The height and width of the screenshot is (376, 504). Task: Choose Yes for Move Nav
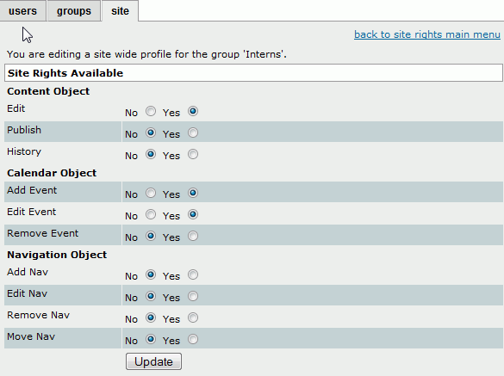[x=193, y=339]
